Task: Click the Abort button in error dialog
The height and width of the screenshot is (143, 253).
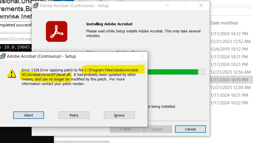Action: (28, 115)
